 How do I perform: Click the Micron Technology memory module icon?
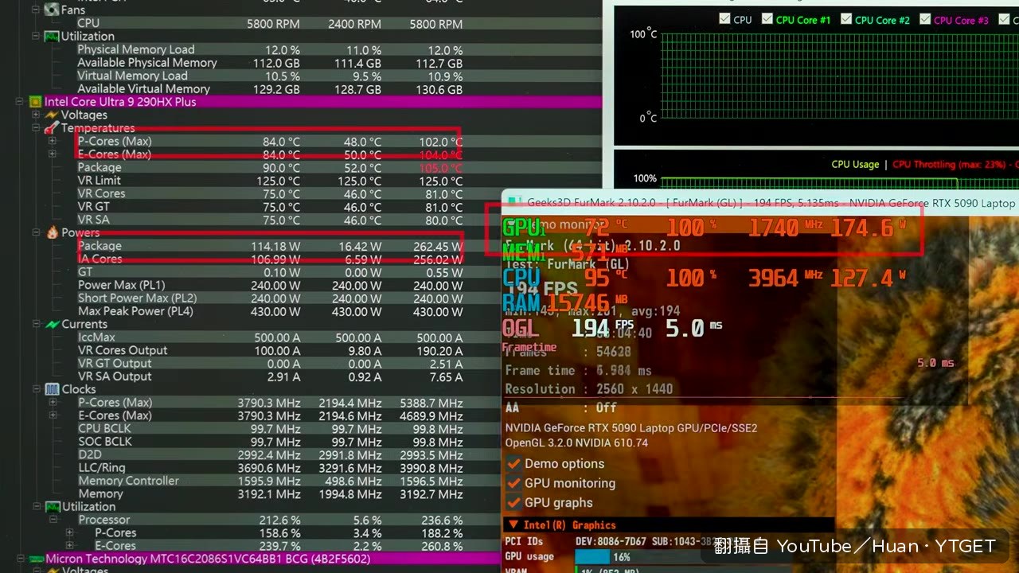[37, 559]
